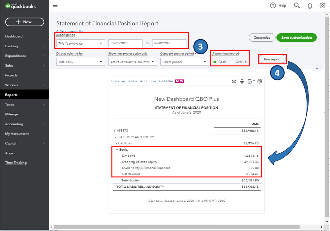Open the report settings gear icon
This screenshot has width=330, height=231.
click(x=260, y=81)
